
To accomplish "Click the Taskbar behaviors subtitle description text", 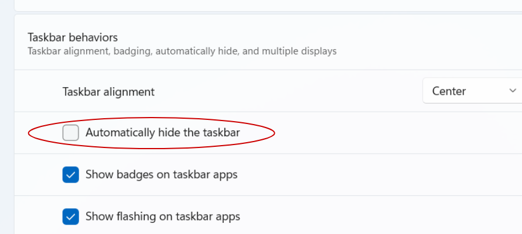I will click(182, 51).
